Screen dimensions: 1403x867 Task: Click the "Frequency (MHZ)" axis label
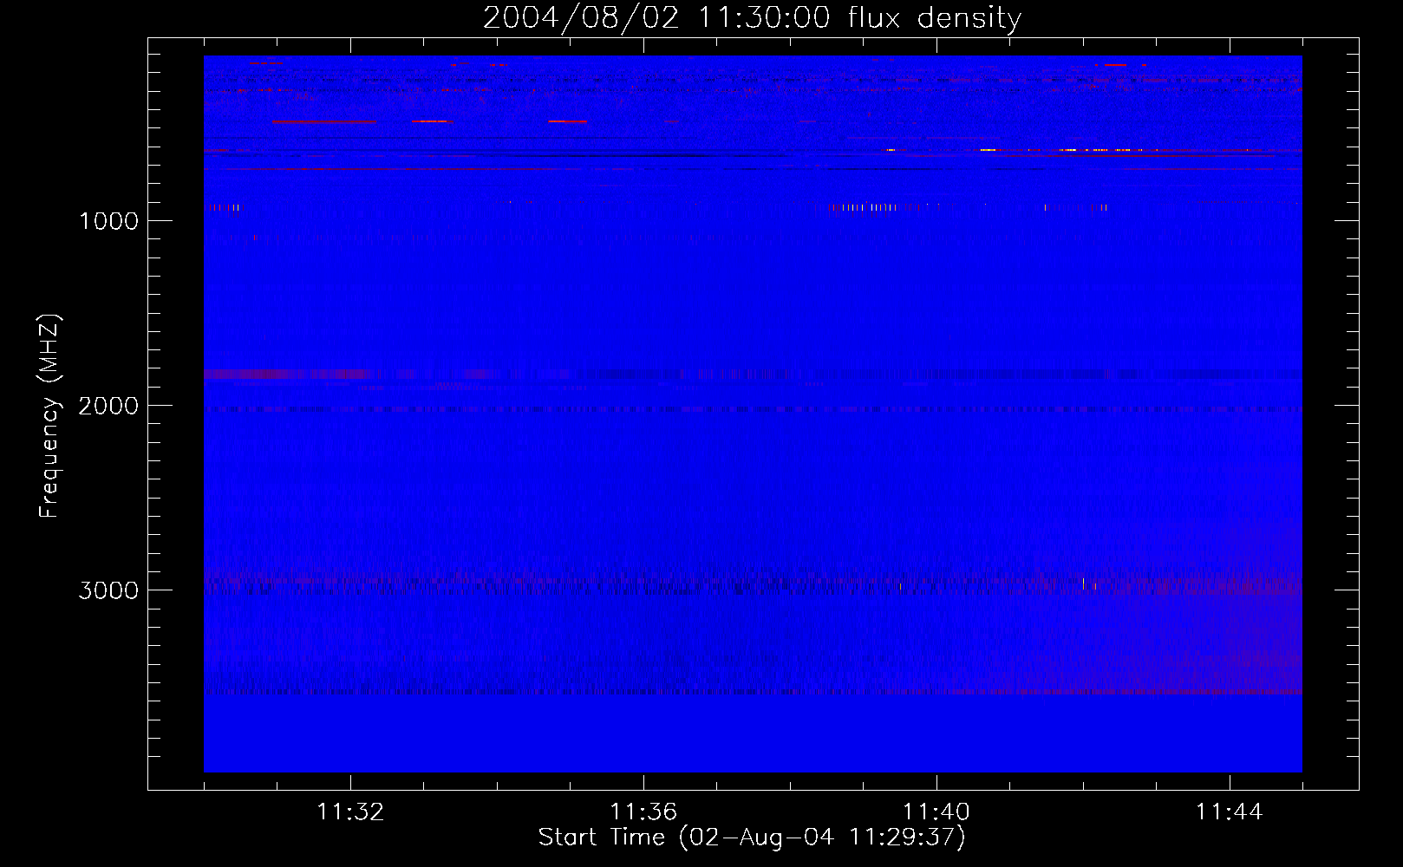pos(49,416)
